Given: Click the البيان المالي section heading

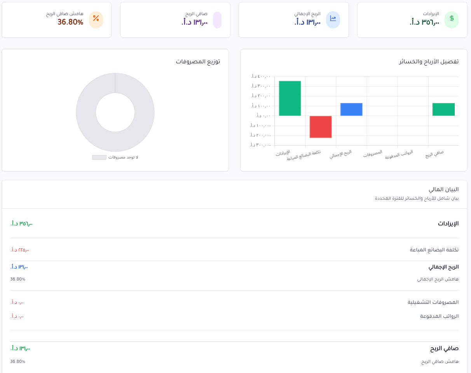Looking at the screenshot, I should tap(443, 190).
